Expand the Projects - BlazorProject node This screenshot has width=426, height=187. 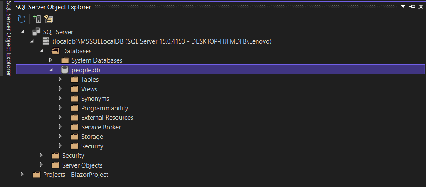[x=22, y=174]
